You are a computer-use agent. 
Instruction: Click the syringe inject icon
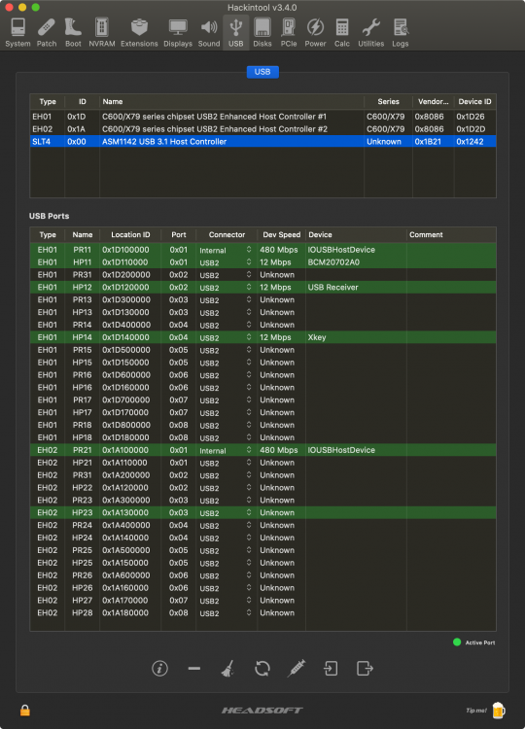coord(297,669)
